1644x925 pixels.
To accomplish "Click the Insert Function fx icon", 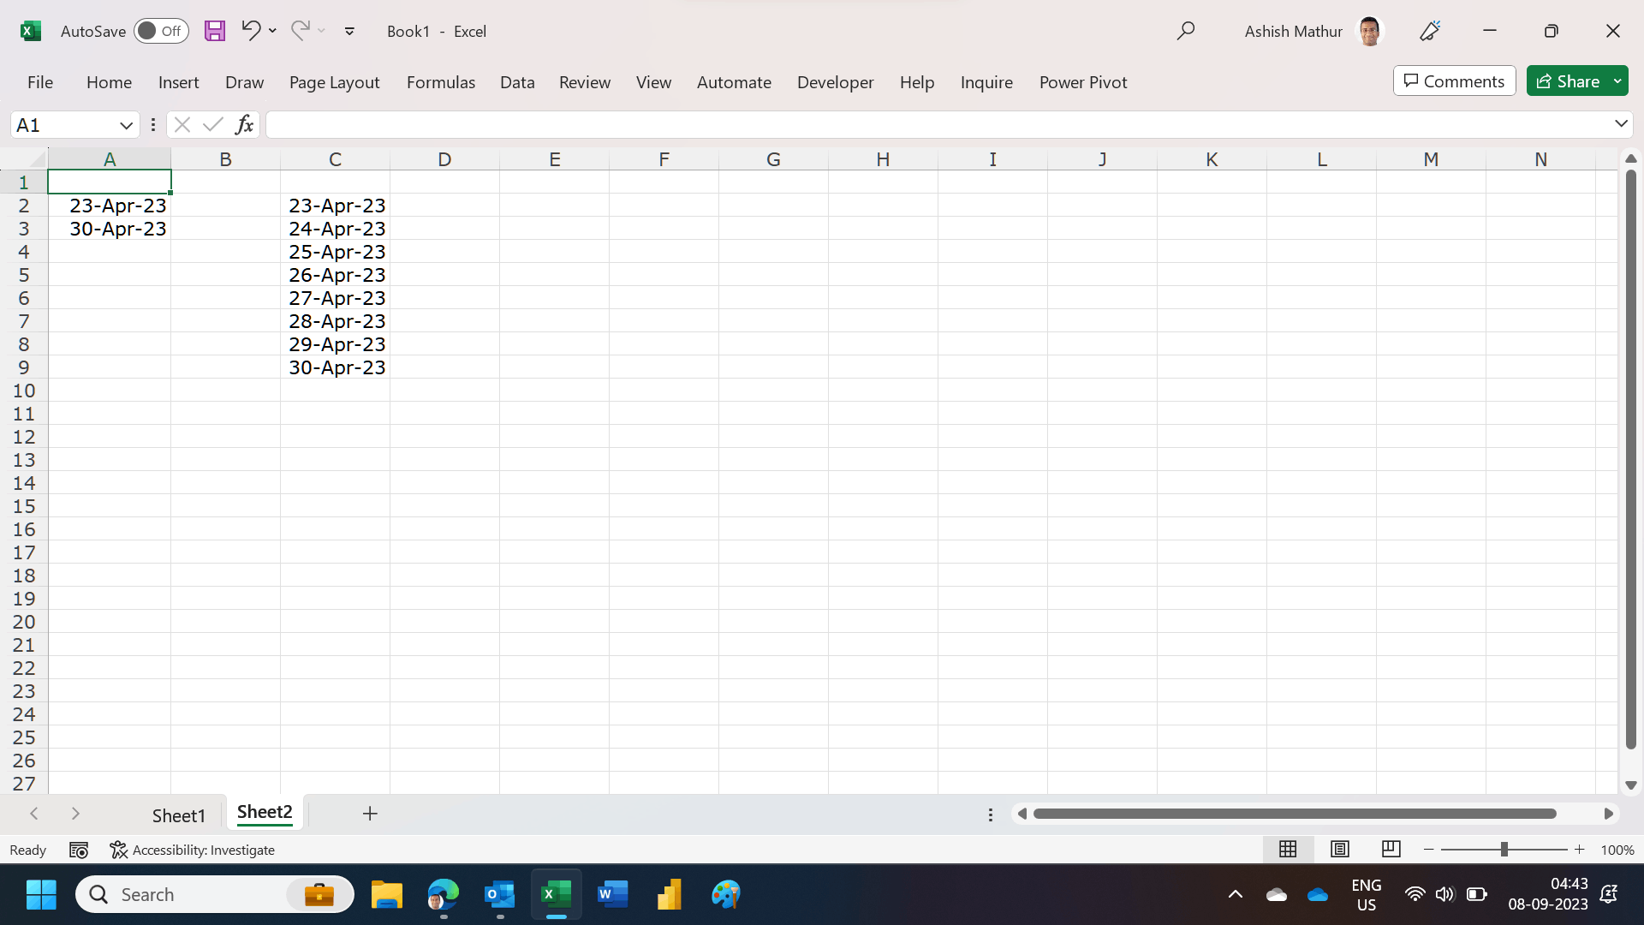I will [x=244, y=125].
